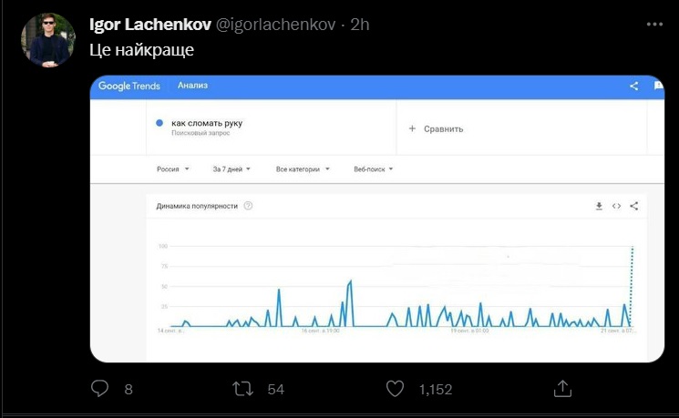679x418 pixels.
Task: Expand the Россия region dropdown
Action: [x=173, y=169]
